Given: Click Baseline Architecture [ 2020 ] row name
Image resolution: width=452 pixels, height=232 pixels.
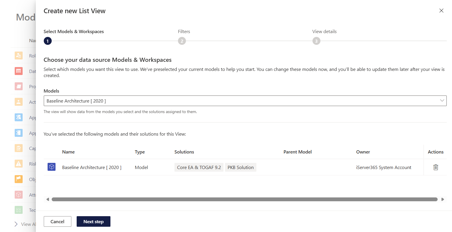Looking at the screenshot, I should [x=92, y=167].
